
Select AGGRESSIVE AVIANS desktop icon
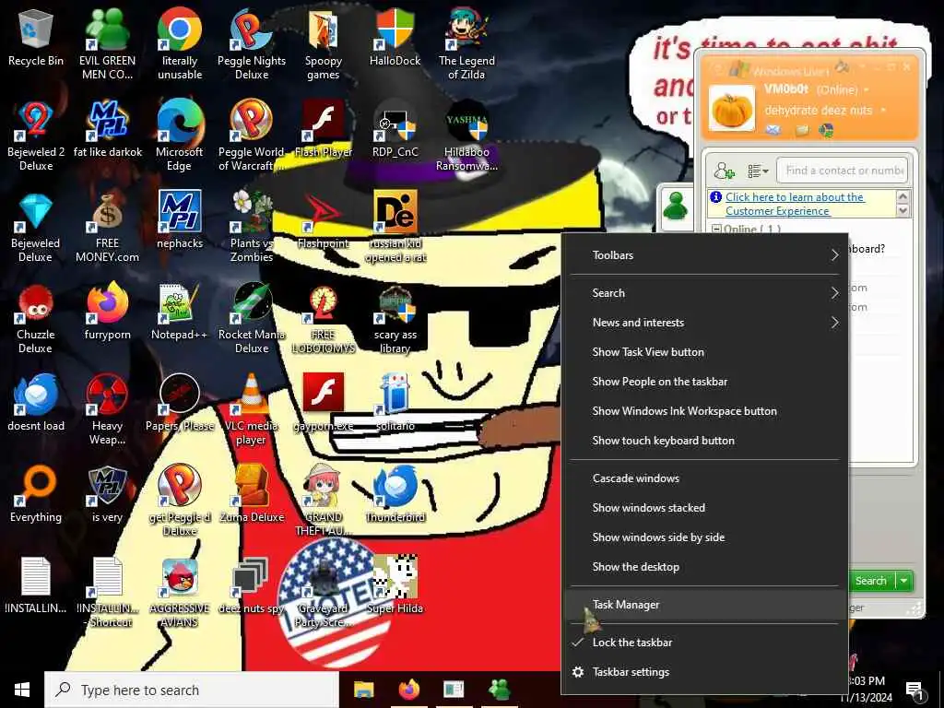point(180,593)
